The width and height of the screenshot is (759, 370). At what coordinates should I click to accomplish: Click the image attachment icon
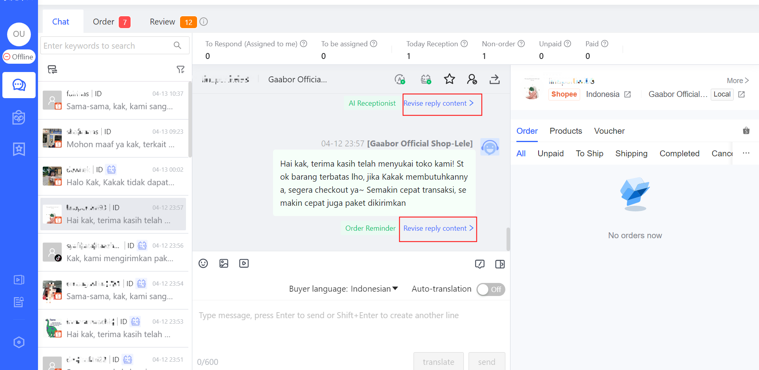point(224,263)
